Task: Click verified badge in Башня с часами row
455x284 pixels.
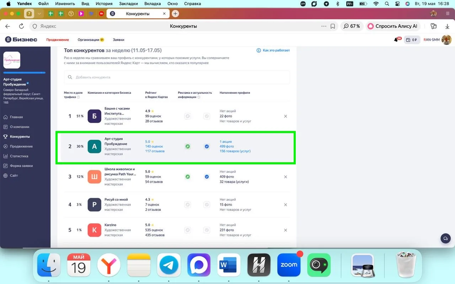Action: (x=207, y=116)
